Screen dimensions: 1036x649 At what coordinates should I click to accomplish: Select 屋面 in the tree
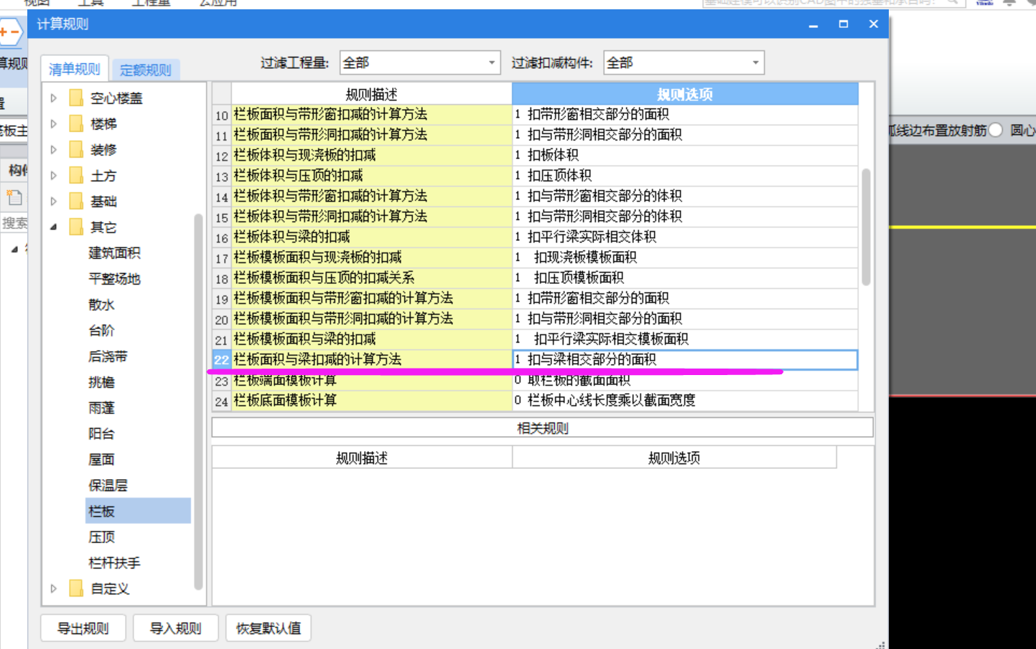tap(101, 460)
